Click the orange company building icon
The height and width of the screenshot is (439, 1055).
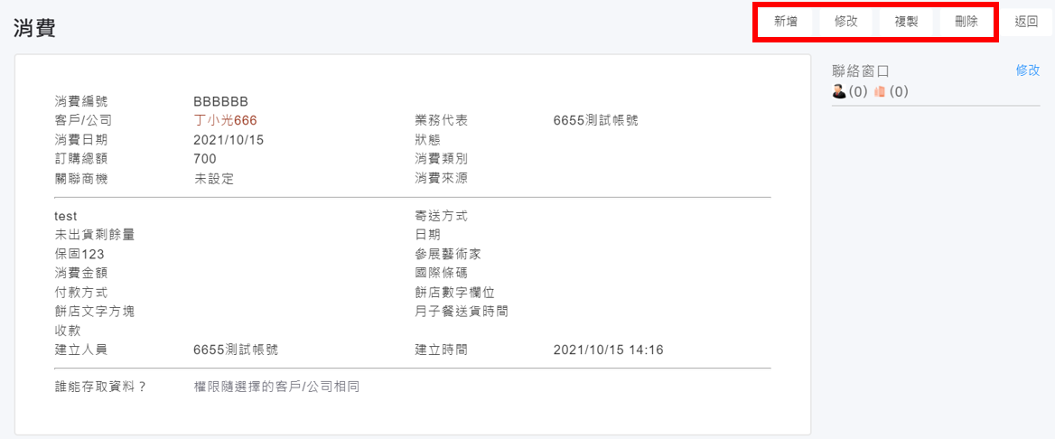pos(879,91)
